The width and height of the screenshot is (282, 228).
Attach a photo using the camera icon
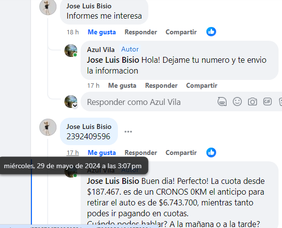click(253, 101)
